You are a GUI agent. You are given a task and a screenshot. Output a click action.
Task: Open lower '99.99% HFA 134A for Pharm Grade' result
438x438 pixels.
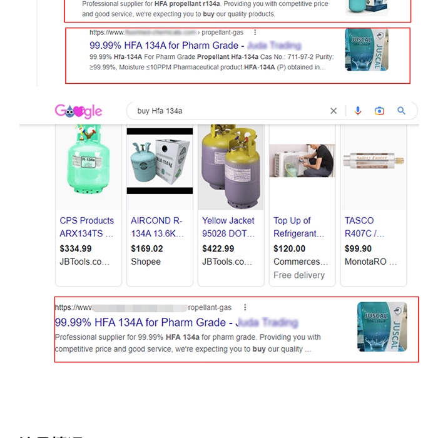176,322
